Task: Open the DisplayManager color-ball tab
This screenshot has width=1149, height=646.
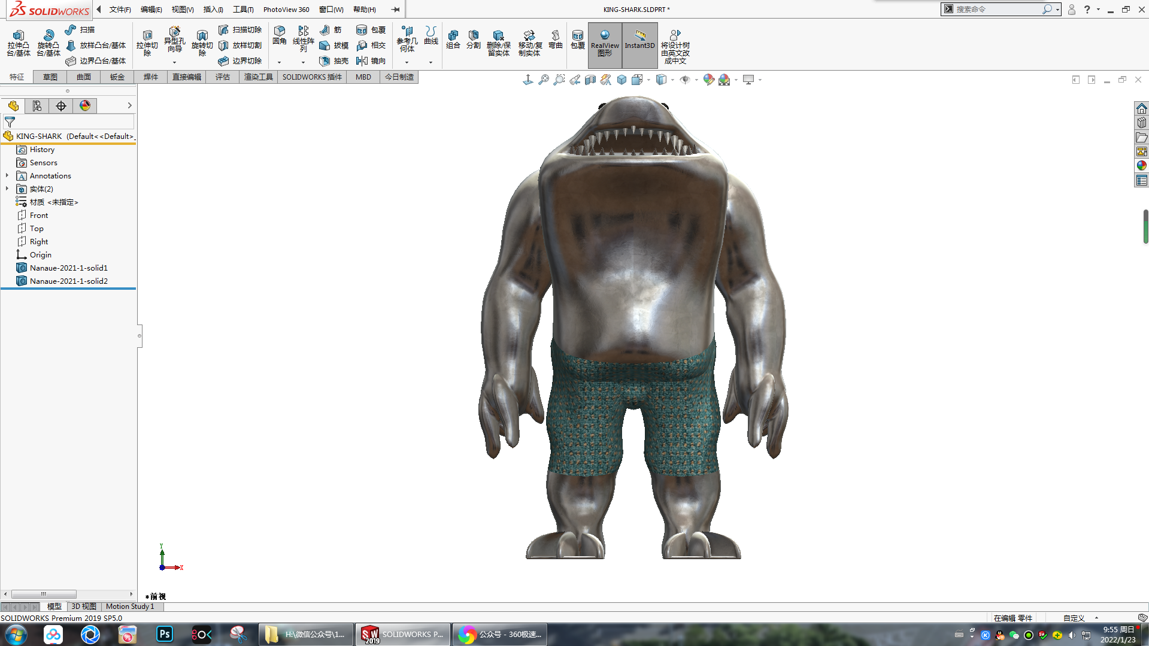Action: pos(85,106)
